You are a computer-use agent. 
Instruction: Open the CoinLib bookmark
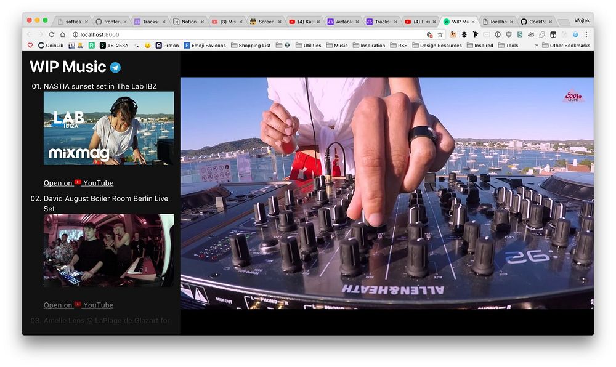51,46
